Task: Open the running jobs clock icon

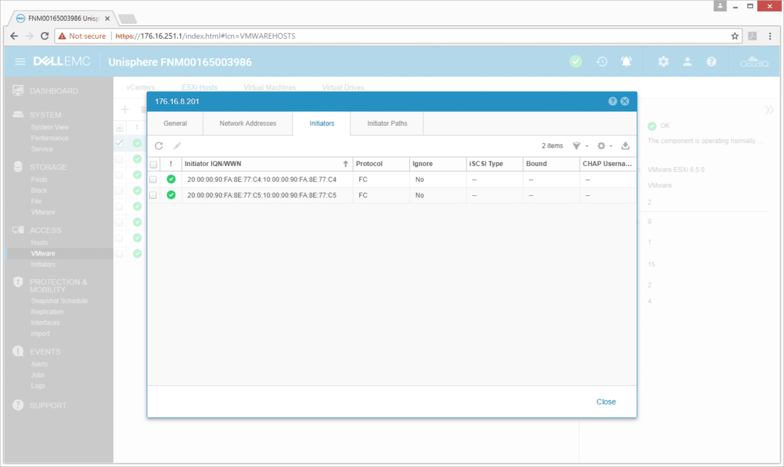Action: pos(602,62)
